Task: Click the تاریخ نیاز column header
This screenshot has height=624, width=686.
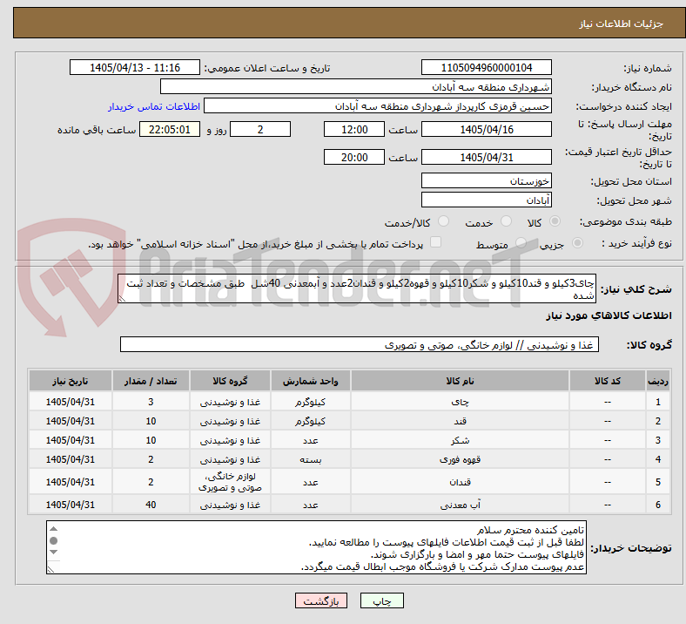Action: (x=70, y=381)
